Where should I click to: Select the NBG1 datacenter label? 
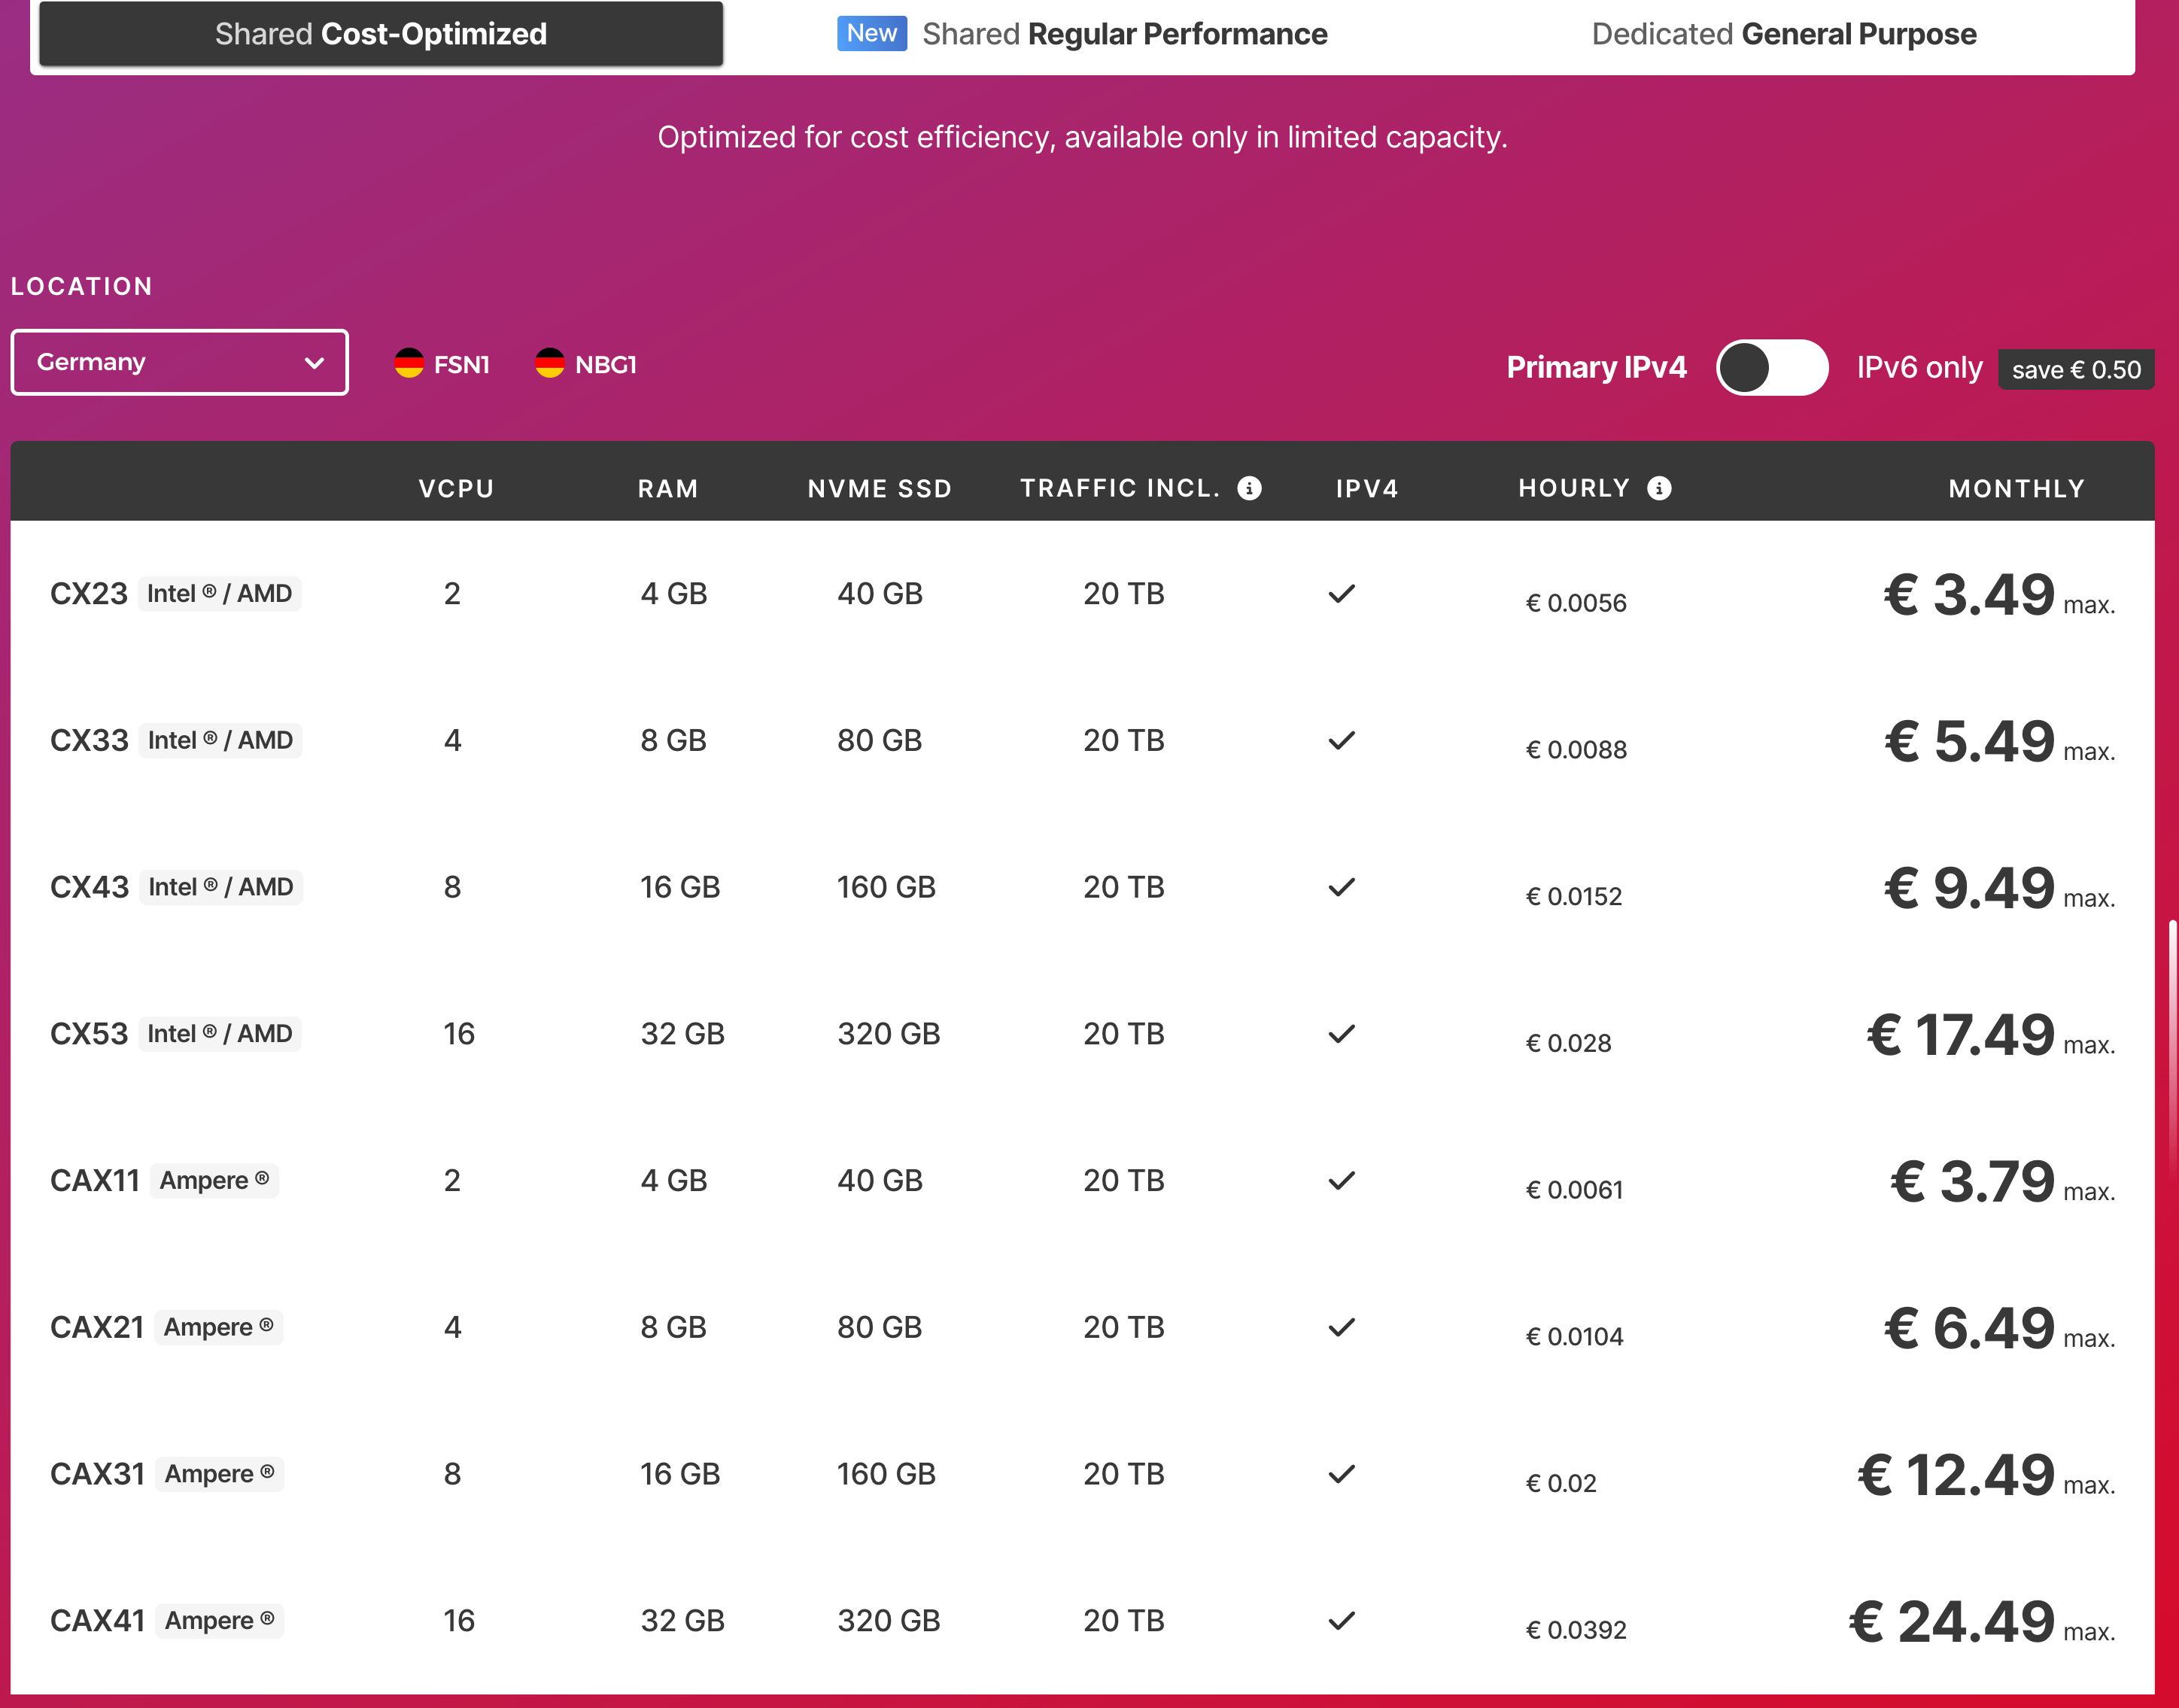coord(606,365)
